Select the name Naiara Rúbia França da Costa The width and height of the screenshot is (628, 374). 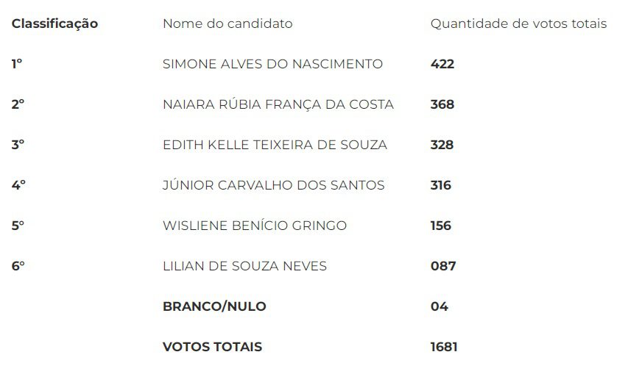coord(278,104)
